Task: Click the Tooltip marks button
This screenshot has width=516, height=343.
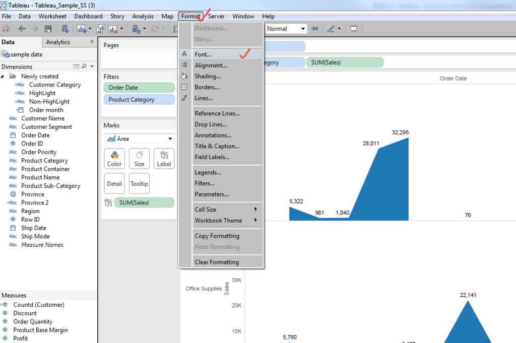Action: click(139, 183)
